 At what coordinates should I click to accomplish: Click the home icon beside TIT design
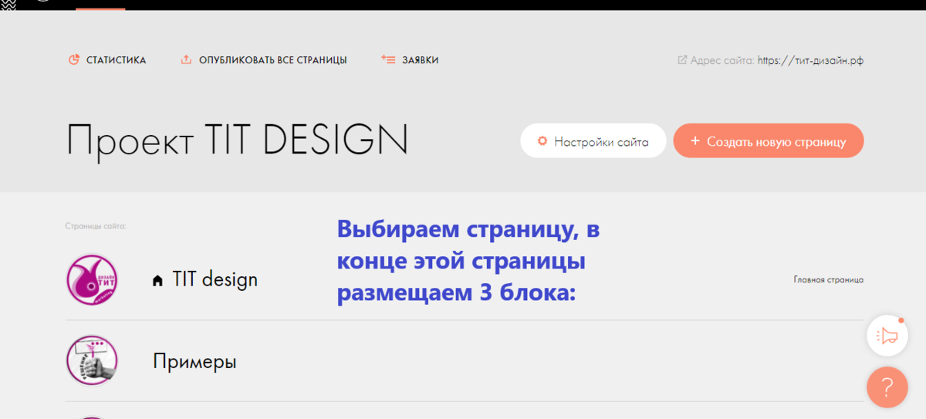point(158,281)
